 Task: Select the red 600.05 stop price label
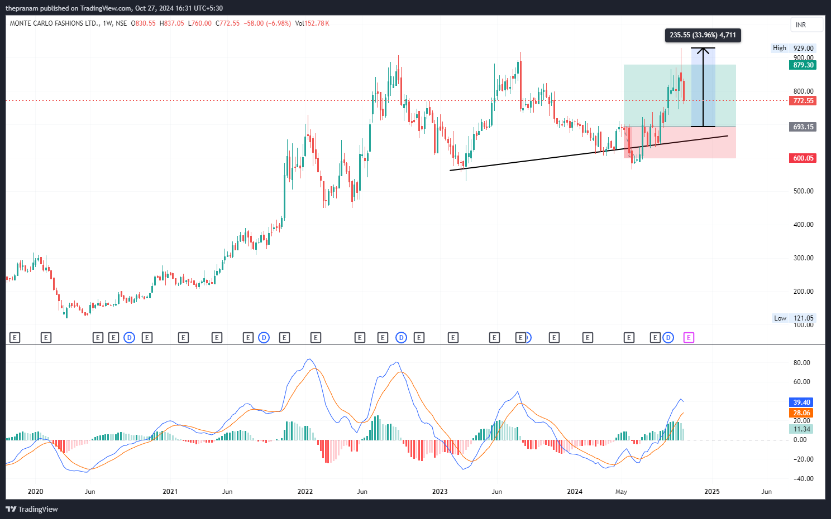[x=803, y=158]
